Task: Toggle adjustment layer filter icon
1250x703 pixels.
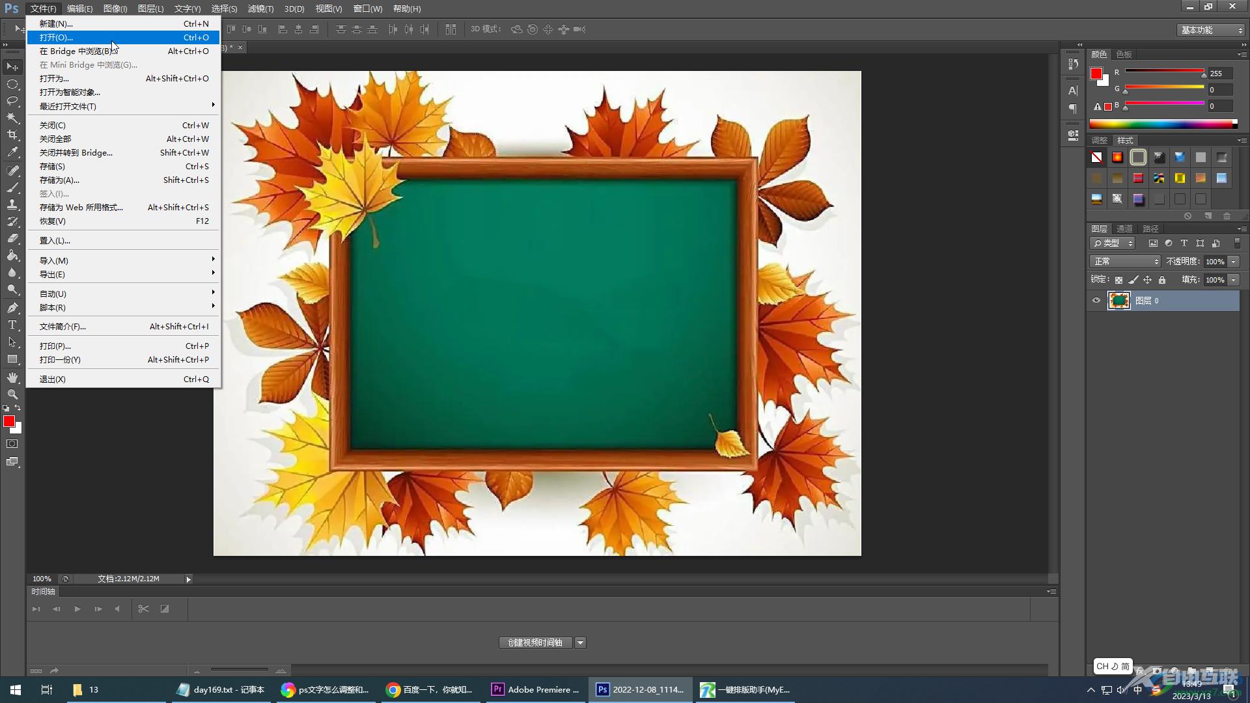Action: (1169, 243)
